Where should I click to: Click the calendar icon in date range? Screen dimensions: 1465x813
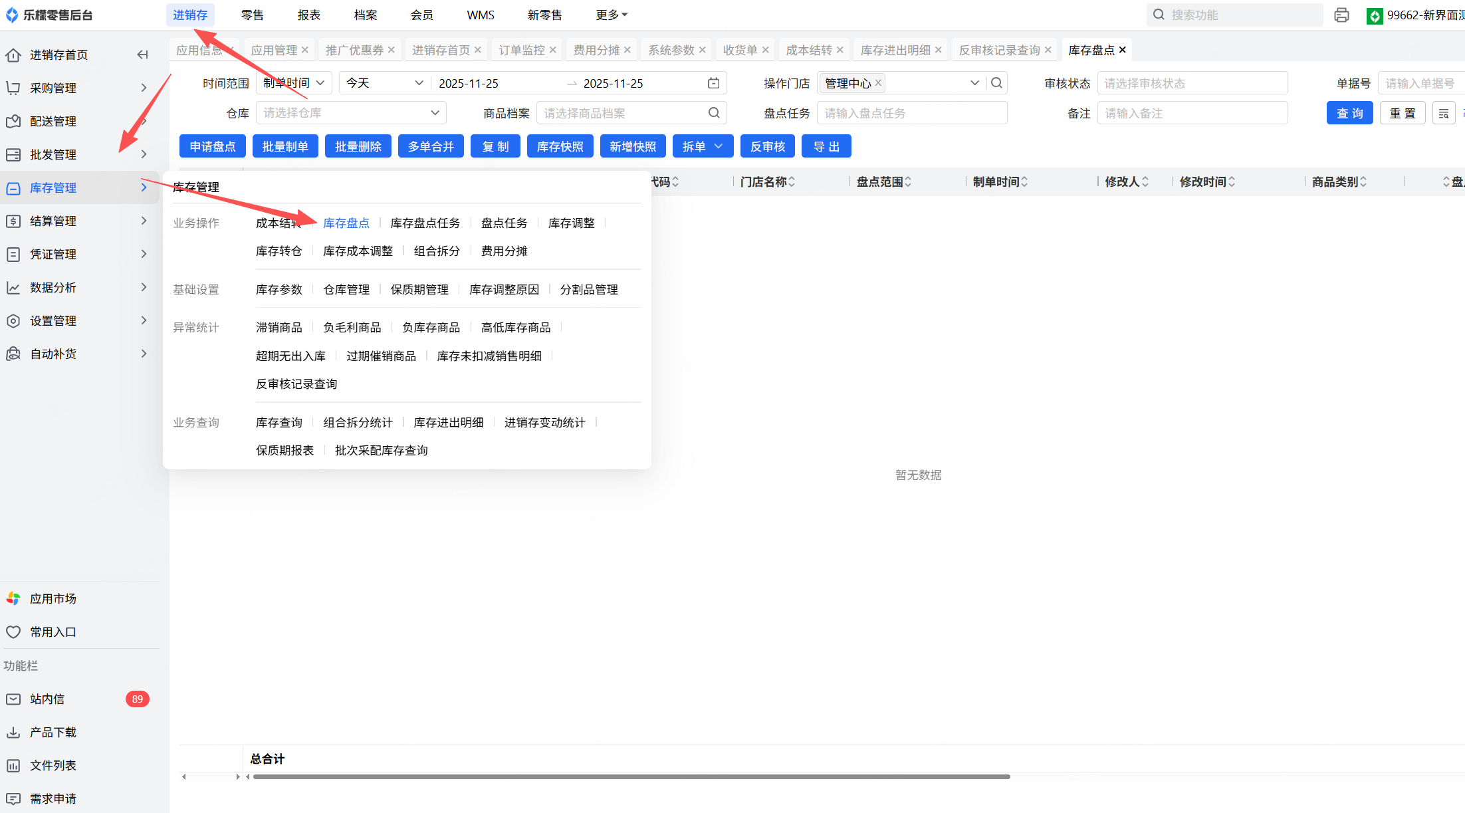(713, 83)
